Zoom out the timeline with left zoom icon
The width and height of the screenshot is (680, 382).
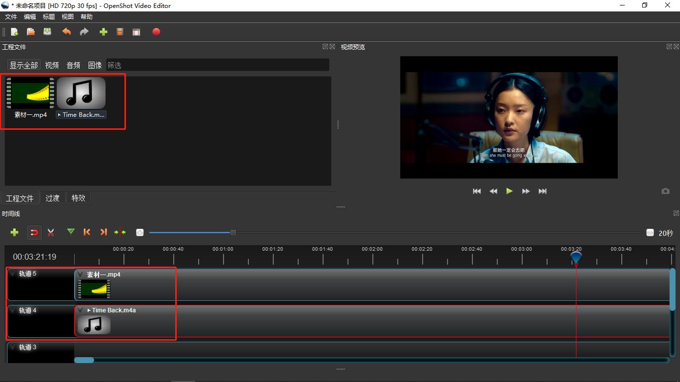tap(140, 232)
